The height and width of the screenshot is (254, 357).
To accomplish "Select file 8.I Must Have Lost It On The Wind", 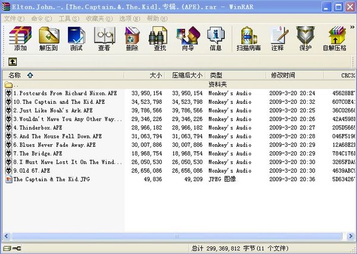I will click(68, 162).
